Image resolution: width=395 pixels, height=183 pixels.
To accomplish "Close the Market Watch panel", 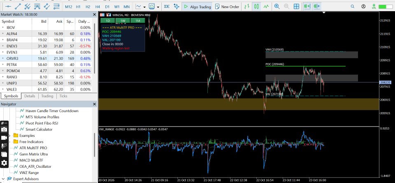I will (95, 15).
